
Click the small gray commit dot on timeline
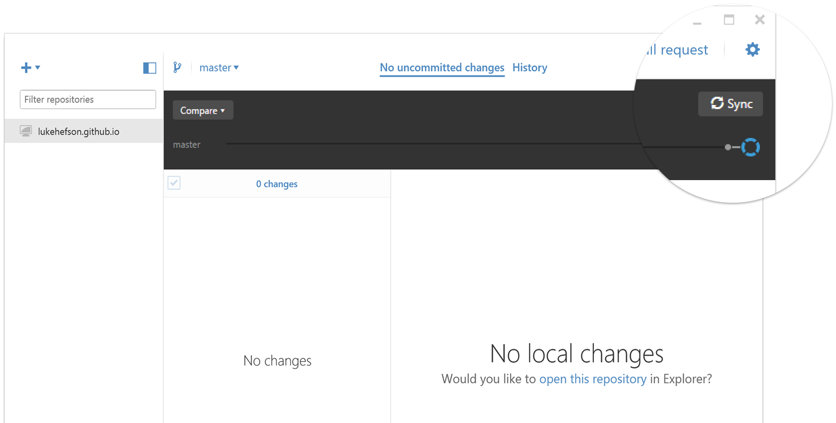[728, 147]
